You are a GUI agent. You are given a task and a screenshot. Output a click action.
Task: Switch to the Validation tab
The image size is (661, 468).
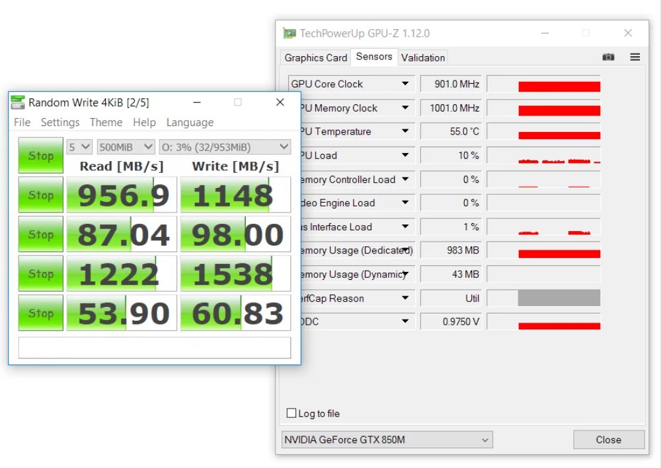[x=423, y=57]
